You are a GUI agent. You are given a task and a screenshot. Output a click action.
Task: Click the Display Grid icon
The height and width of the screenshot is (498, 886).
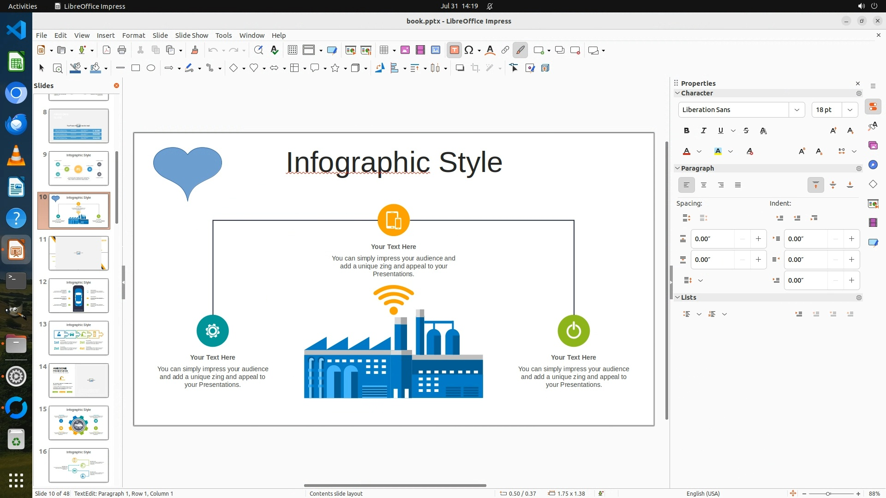pyautogui.click(x=293, y=50)
